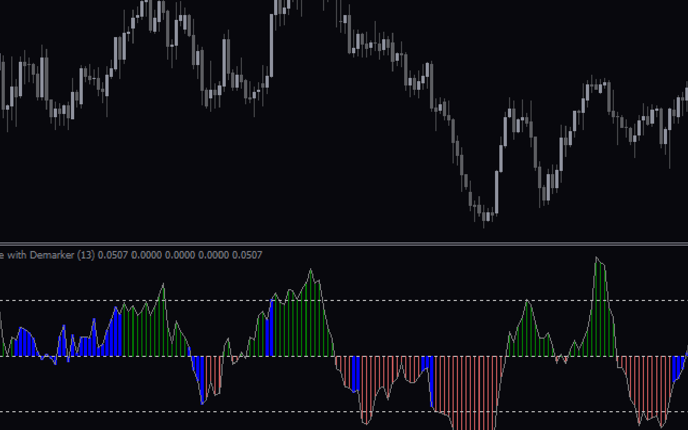The height and width of the screenshot is (430, 688).
Task: Select the horizontal divider between chart and indicator
Action: [344, 243]
